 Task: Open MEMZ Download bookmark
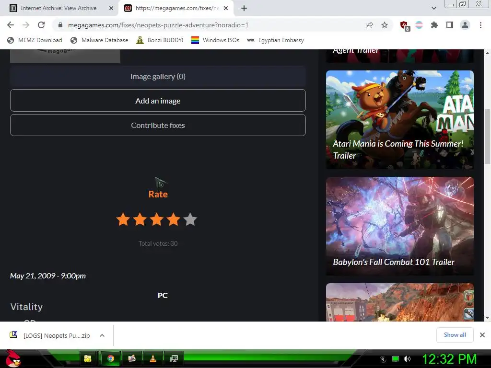35,40
